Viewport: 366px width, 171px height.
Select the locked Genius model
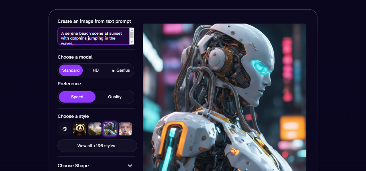click(x=121, y=70)
